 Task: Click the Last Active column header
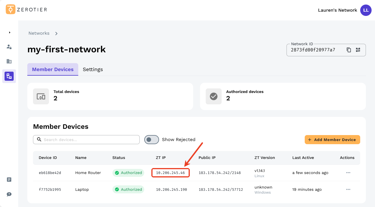coord(303,158)
